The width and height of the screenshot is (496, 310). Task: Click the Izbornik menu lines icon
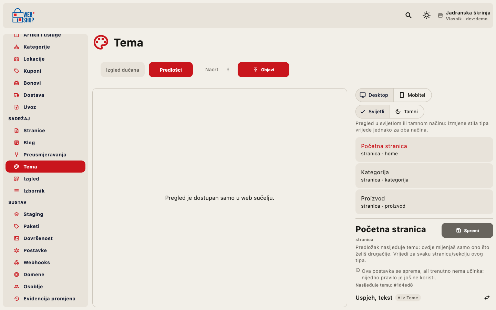17,191
